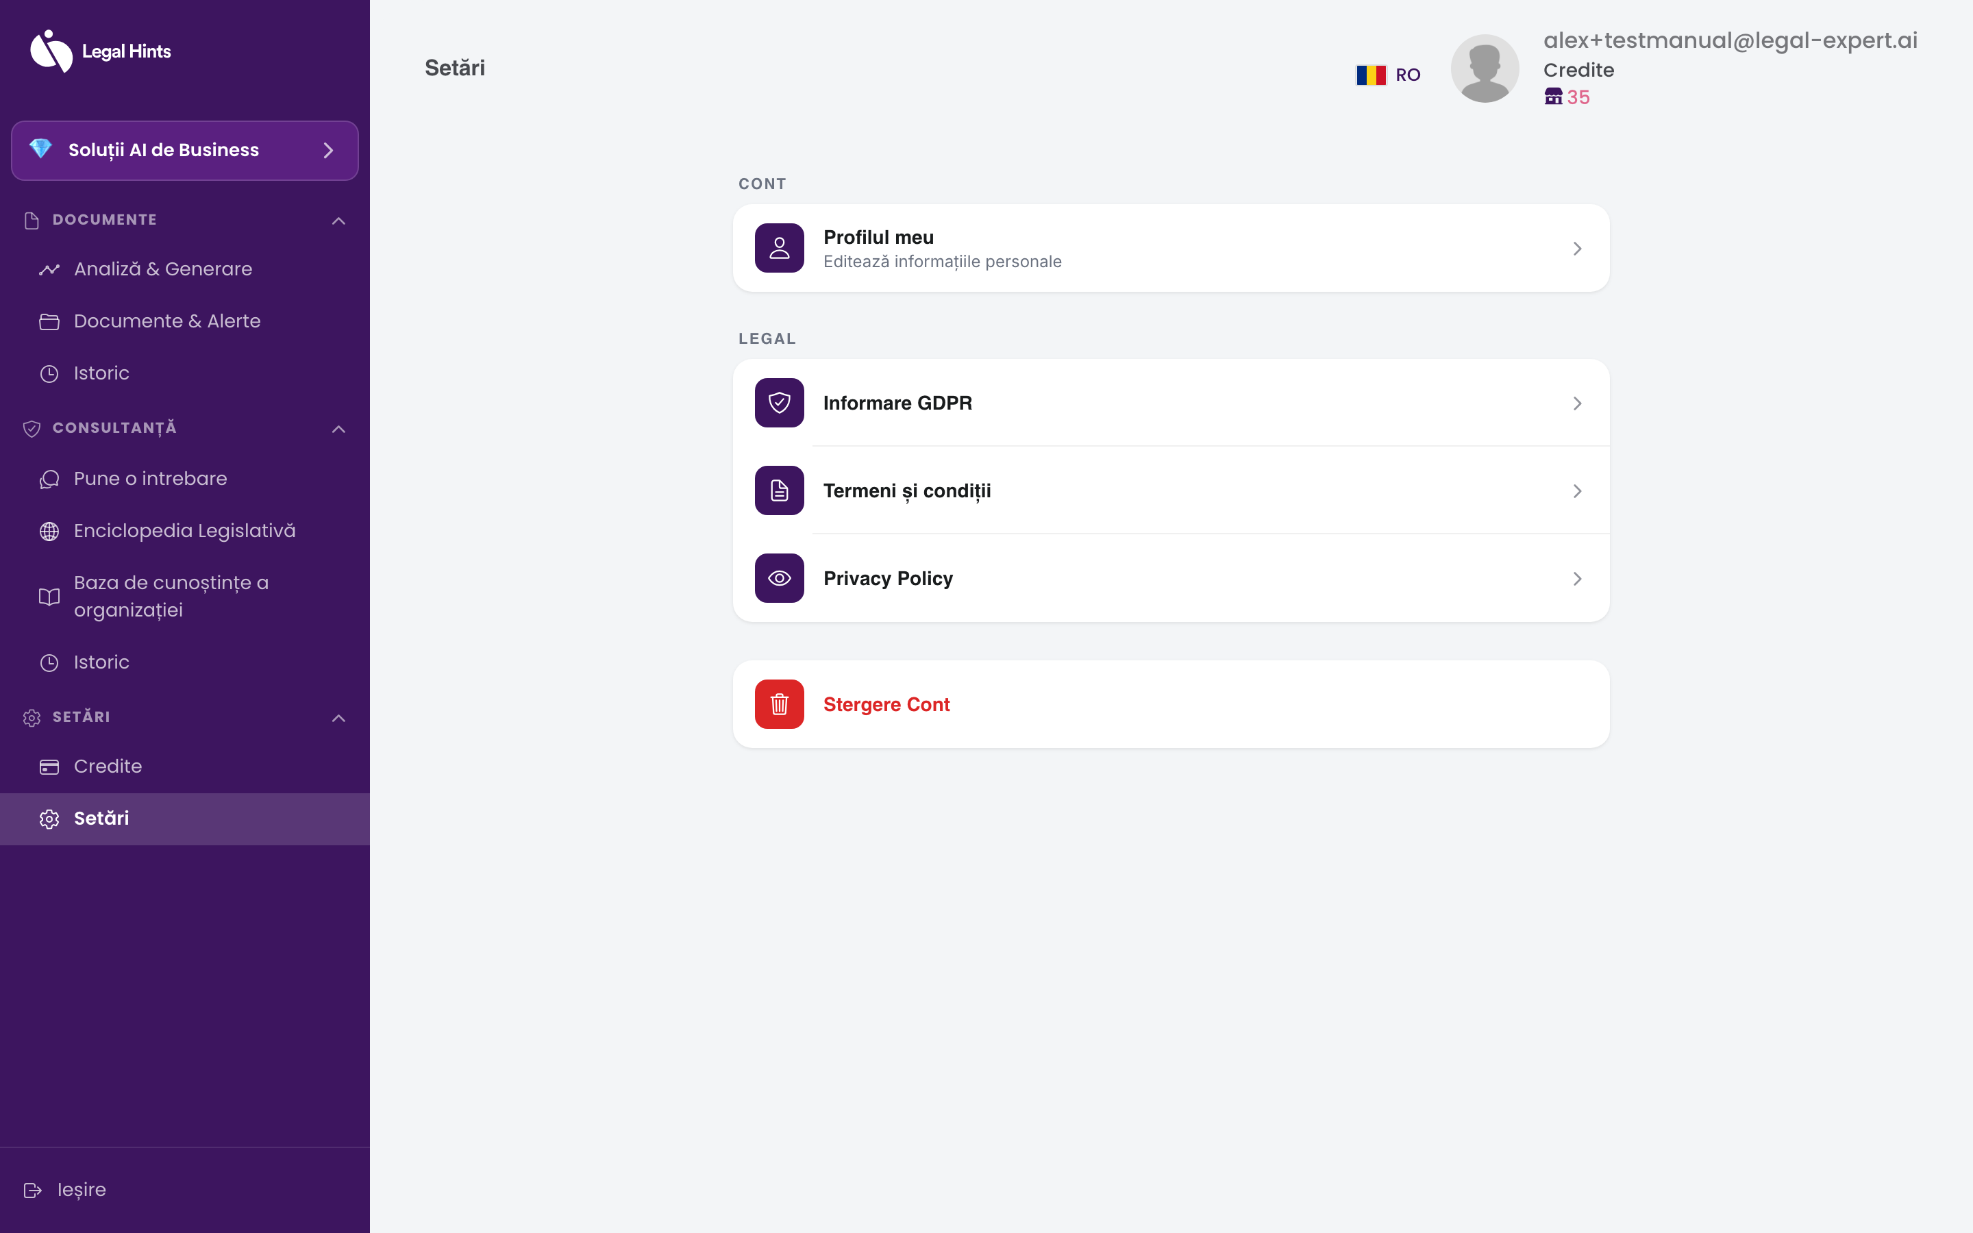Click the diamond icon in Soluții AI de Business
1973x1233 pixels.
(x=41, y=149)
